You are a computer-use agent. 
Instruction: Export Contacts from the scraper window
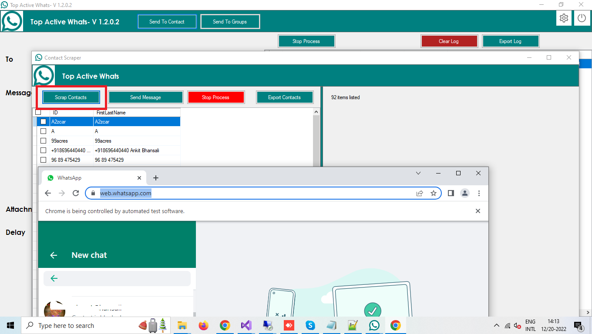284,97
